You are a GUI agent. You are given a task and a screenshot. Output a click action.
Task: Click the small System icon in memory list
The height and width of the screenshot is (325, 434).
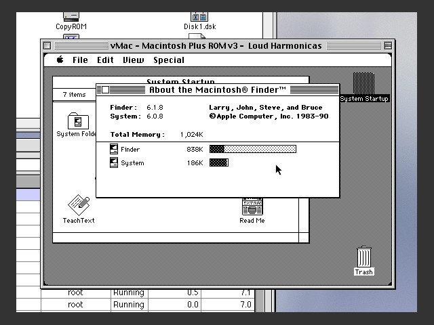click(x=114, y=162)
